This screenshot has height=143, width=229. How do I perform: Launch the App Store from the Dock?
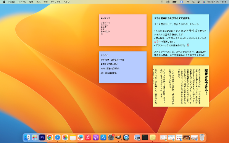tap(103, 137)
